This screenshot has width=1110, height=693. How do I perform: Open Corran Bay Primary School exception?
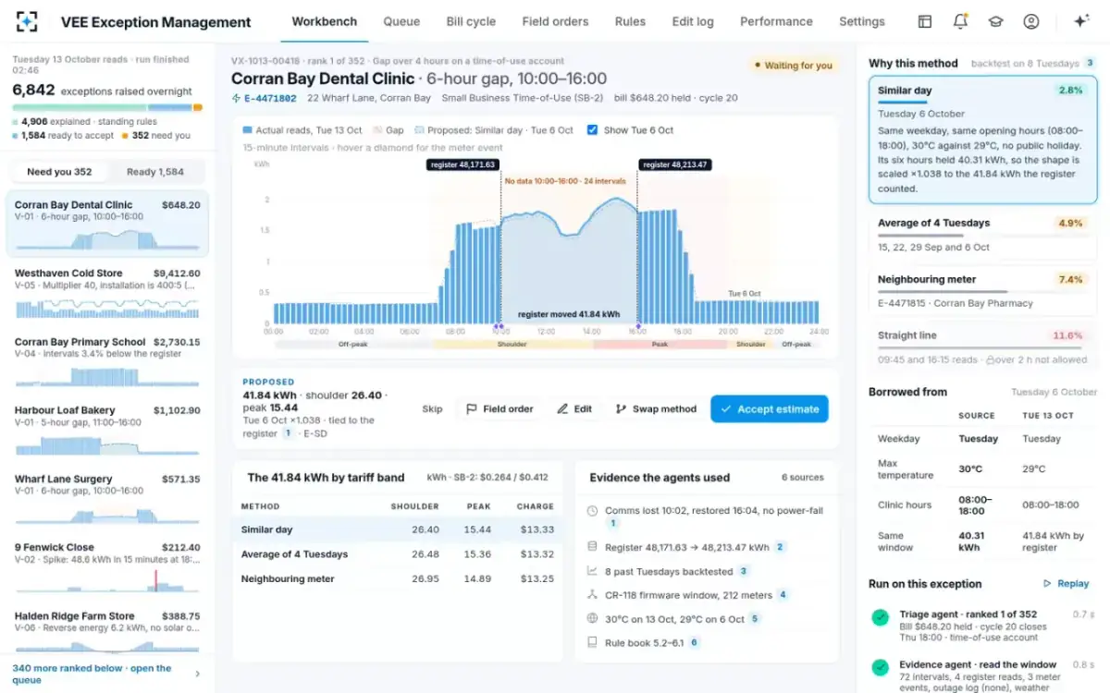point(107,361)
